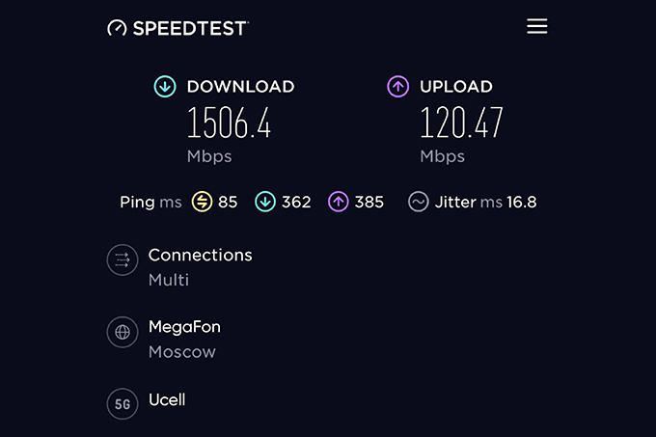656x437 pixels.
Task: Click the Speedtest gauge logo icon
Action: pos(117,28)
